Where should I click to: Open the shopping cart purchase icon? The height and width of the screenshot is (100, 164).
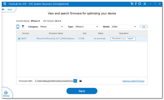point(132,4)
